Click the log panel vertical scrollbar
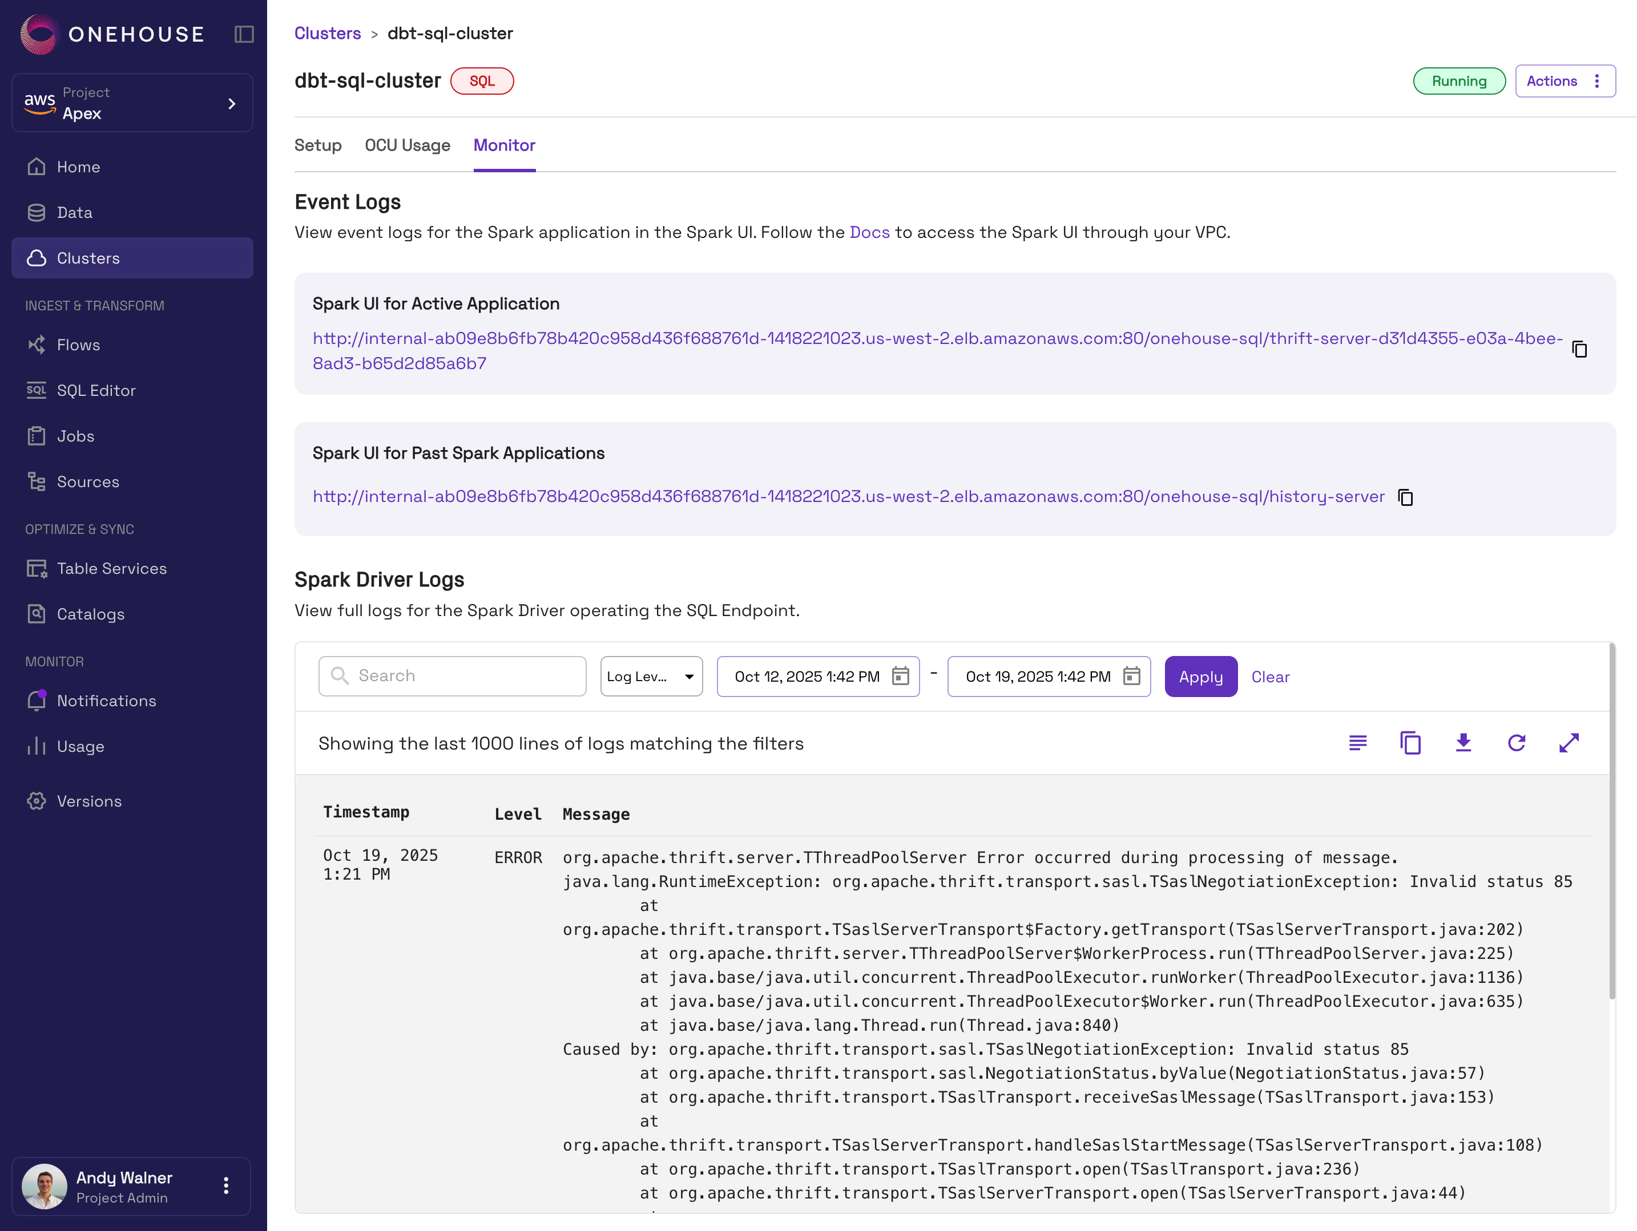The width and height of the screenshot is (1637, 1231). [1611, 821]
